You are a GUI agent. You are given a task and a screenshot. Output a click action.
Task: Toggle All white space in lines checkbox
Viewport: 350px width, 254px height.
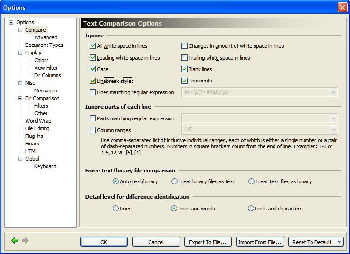tap(93, 46)
